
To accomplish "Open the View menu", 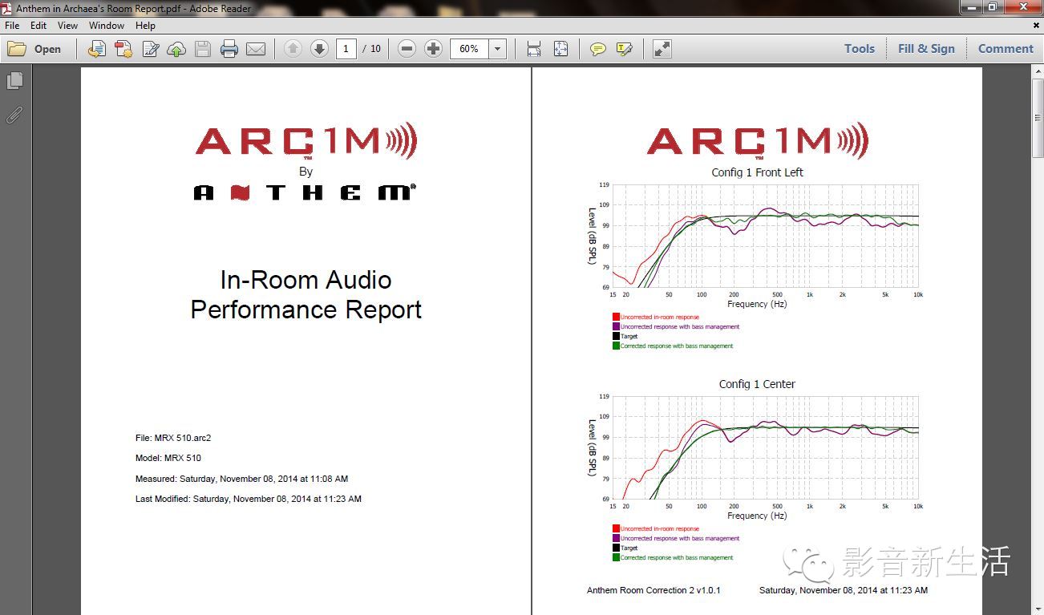I will [68, 26].
